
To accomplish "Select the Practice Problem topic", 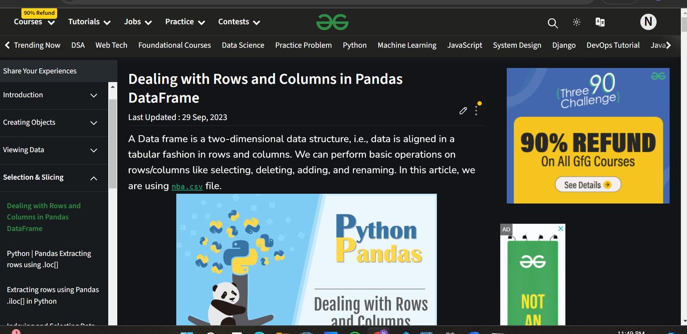I will click(303, 45).
